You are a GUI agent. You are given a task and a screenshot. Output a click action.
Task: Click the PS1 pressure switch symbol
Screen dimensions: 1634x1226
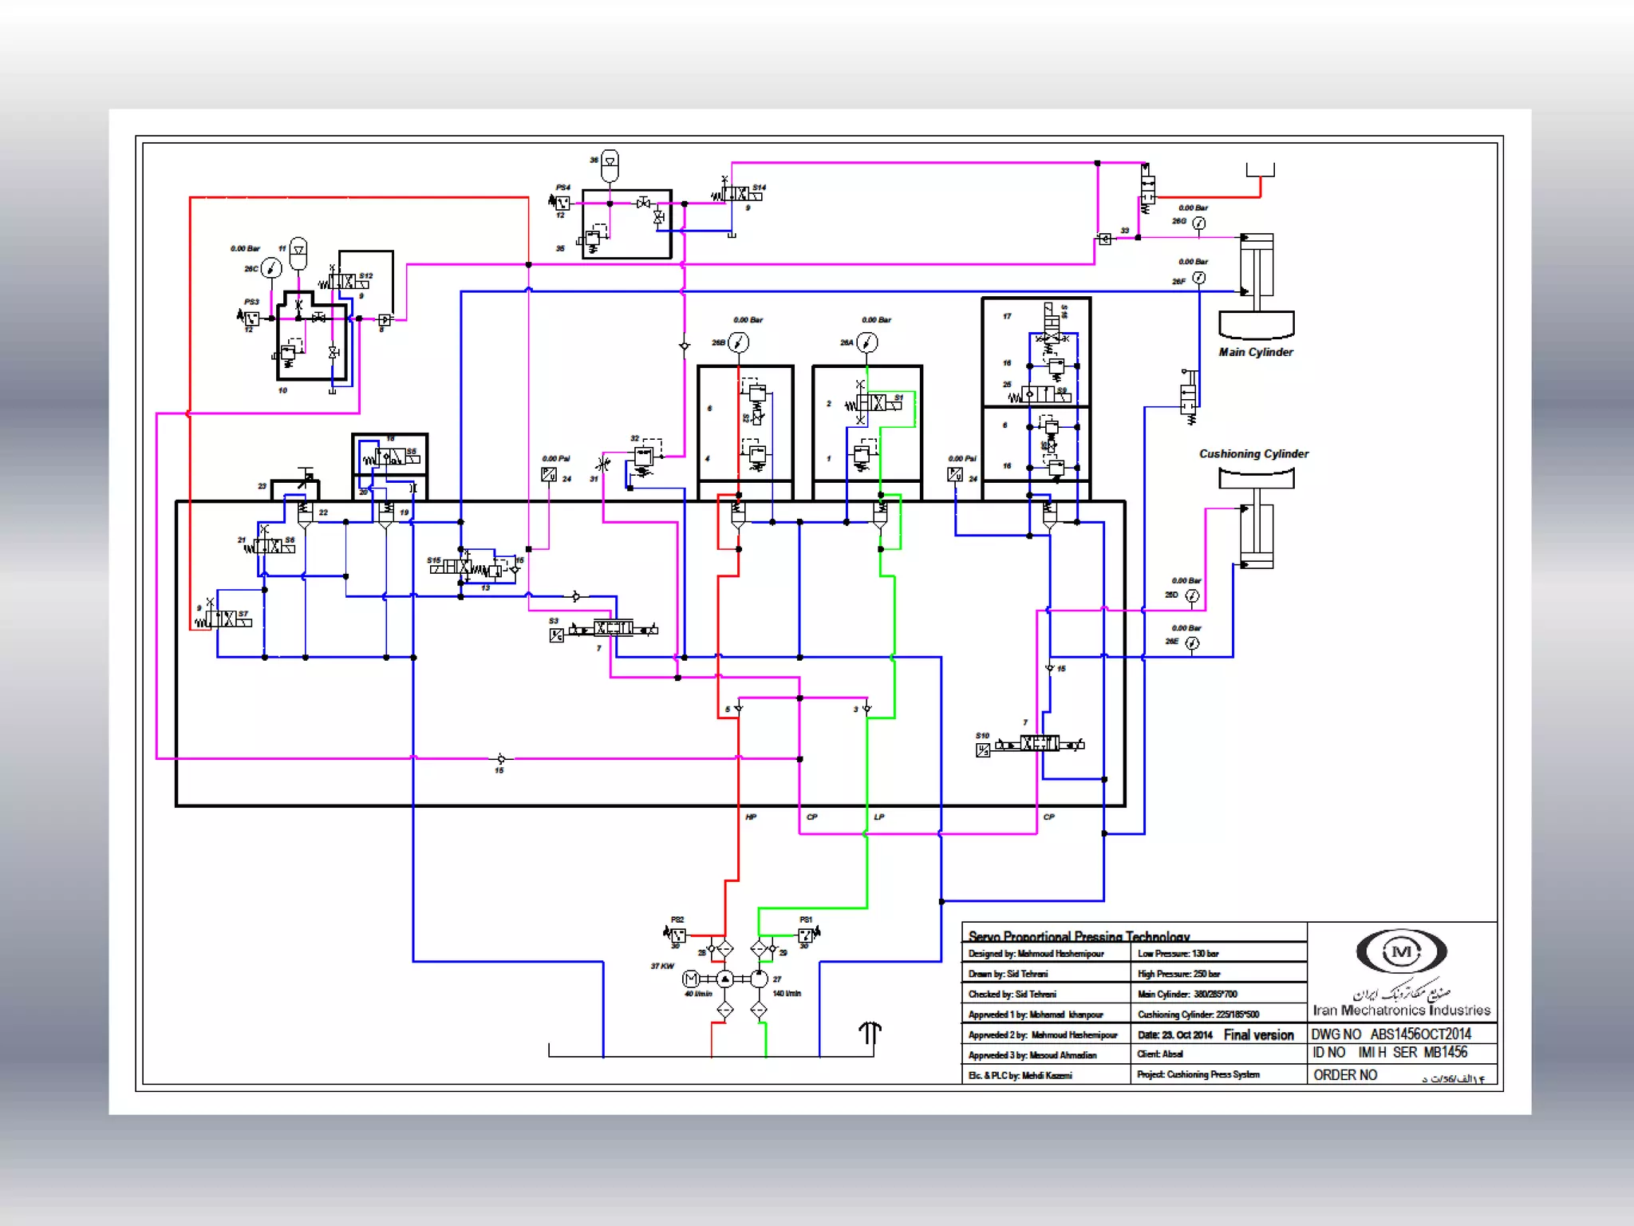tap(806, 935)
